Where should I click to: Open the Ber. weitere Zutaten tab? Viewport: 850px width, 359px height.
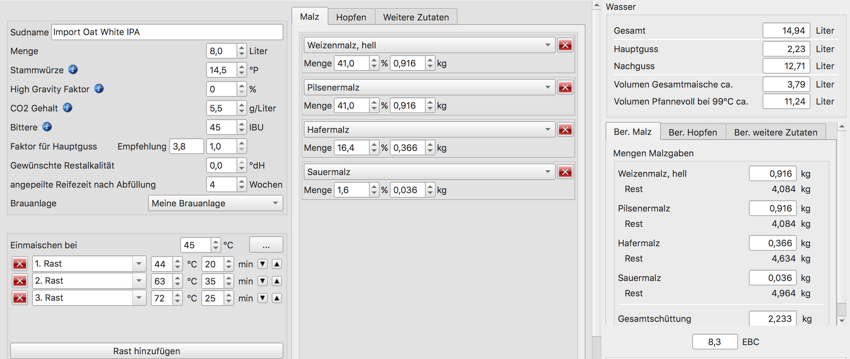click(776, 132)
